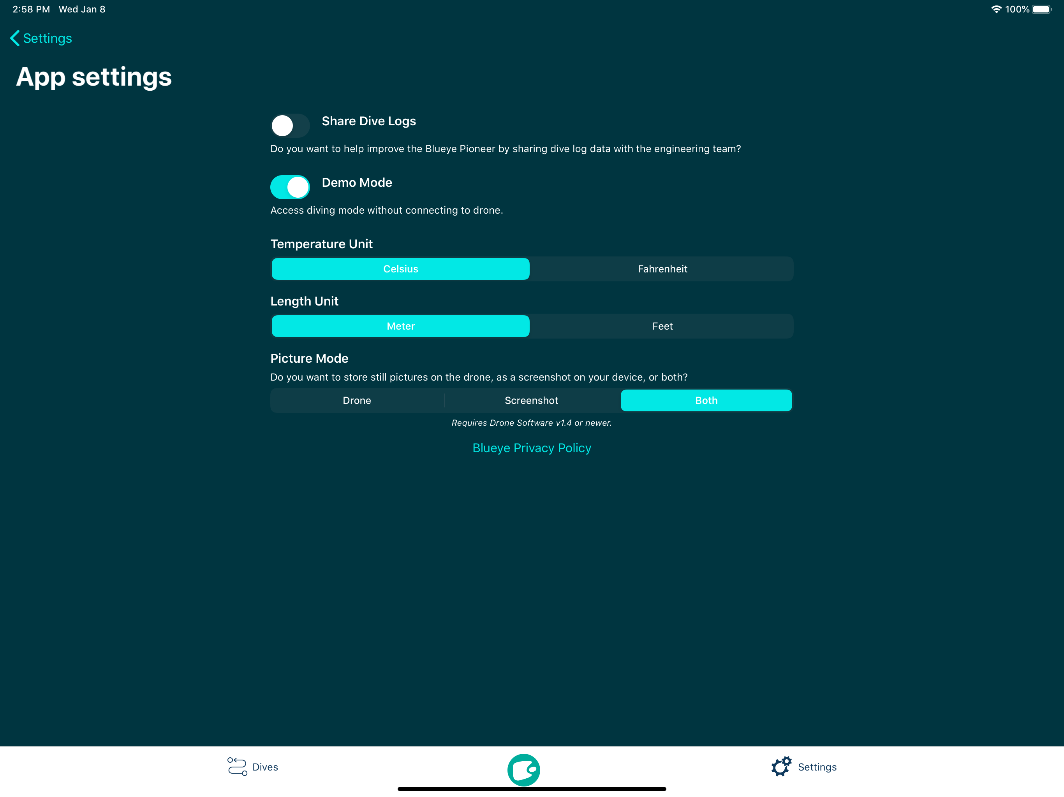Tap the Dives route icon in the tab bar
The image size is (1064, 797).
237,766
